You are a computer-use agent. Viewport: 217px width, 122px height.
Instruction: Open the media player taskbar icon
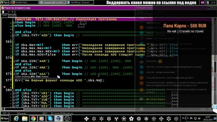click(x=41, y=119)
